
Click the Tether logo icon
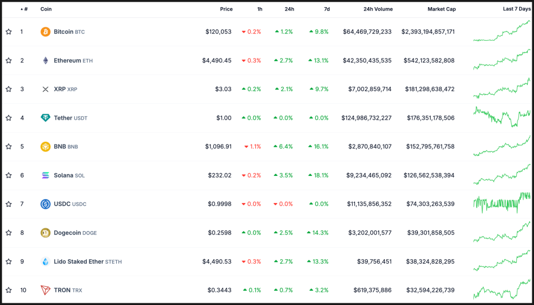coord(45,118)
